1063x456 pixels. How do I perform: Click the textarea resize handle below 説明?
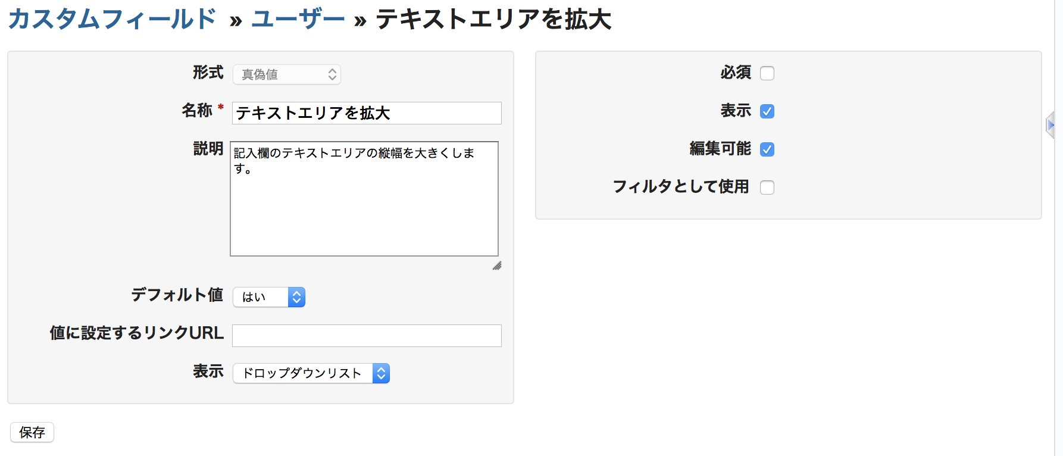(x=497, y=266)
